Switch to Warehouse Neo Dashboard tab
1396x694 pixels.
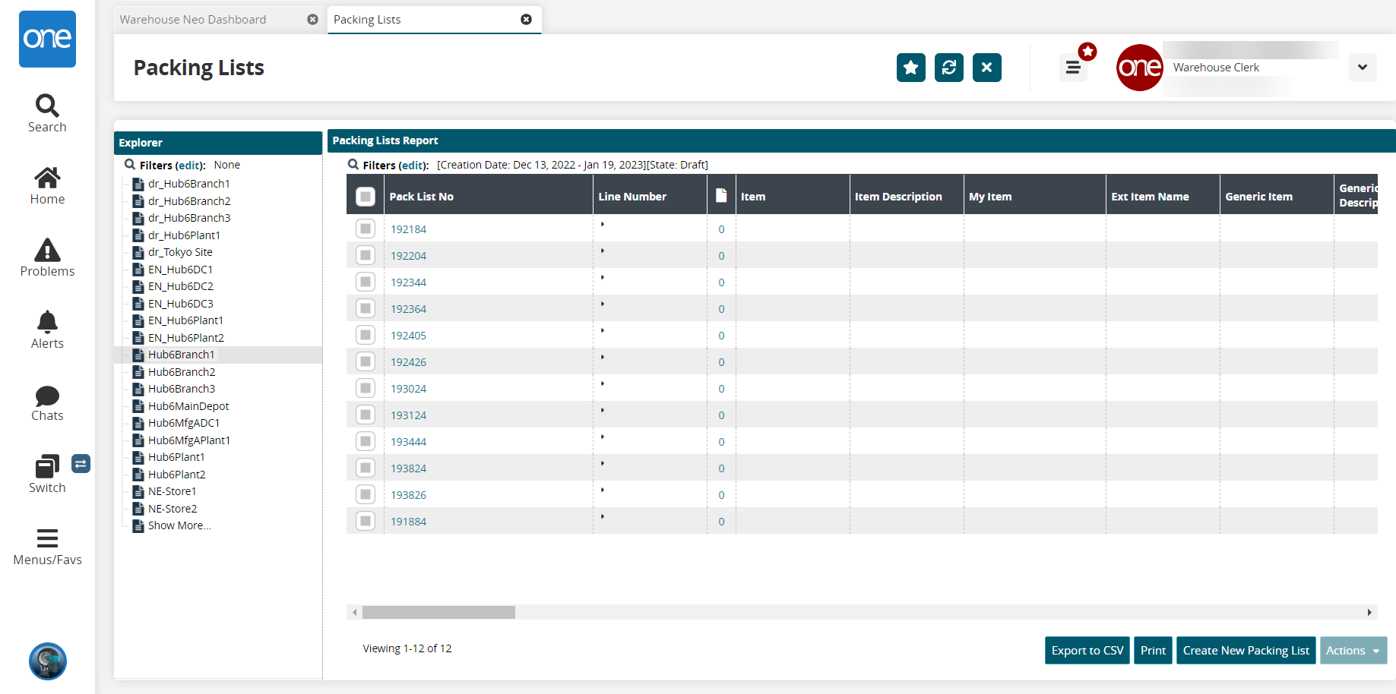(193, 20)
